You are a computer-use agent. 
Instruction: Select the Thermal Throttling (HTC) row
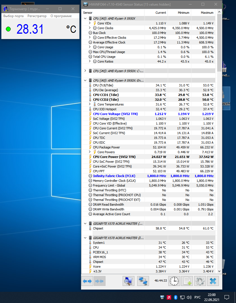pos(148,190)
